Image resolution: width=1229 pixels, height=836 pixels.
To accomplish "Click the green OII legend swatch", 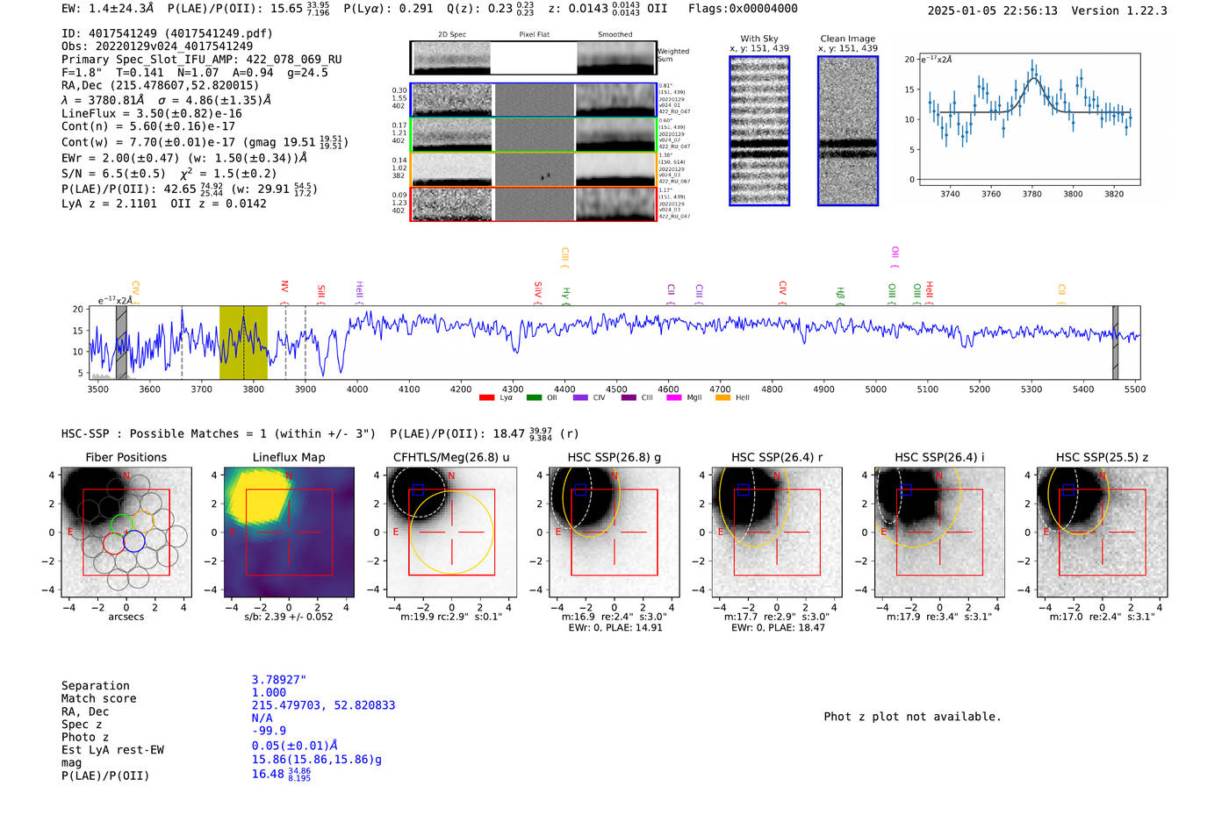I will [534, 398].
